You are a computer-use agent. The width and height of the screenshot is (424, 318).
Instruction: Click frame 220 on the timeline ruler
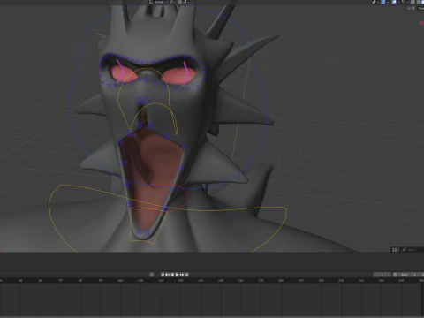click(361, 281)
